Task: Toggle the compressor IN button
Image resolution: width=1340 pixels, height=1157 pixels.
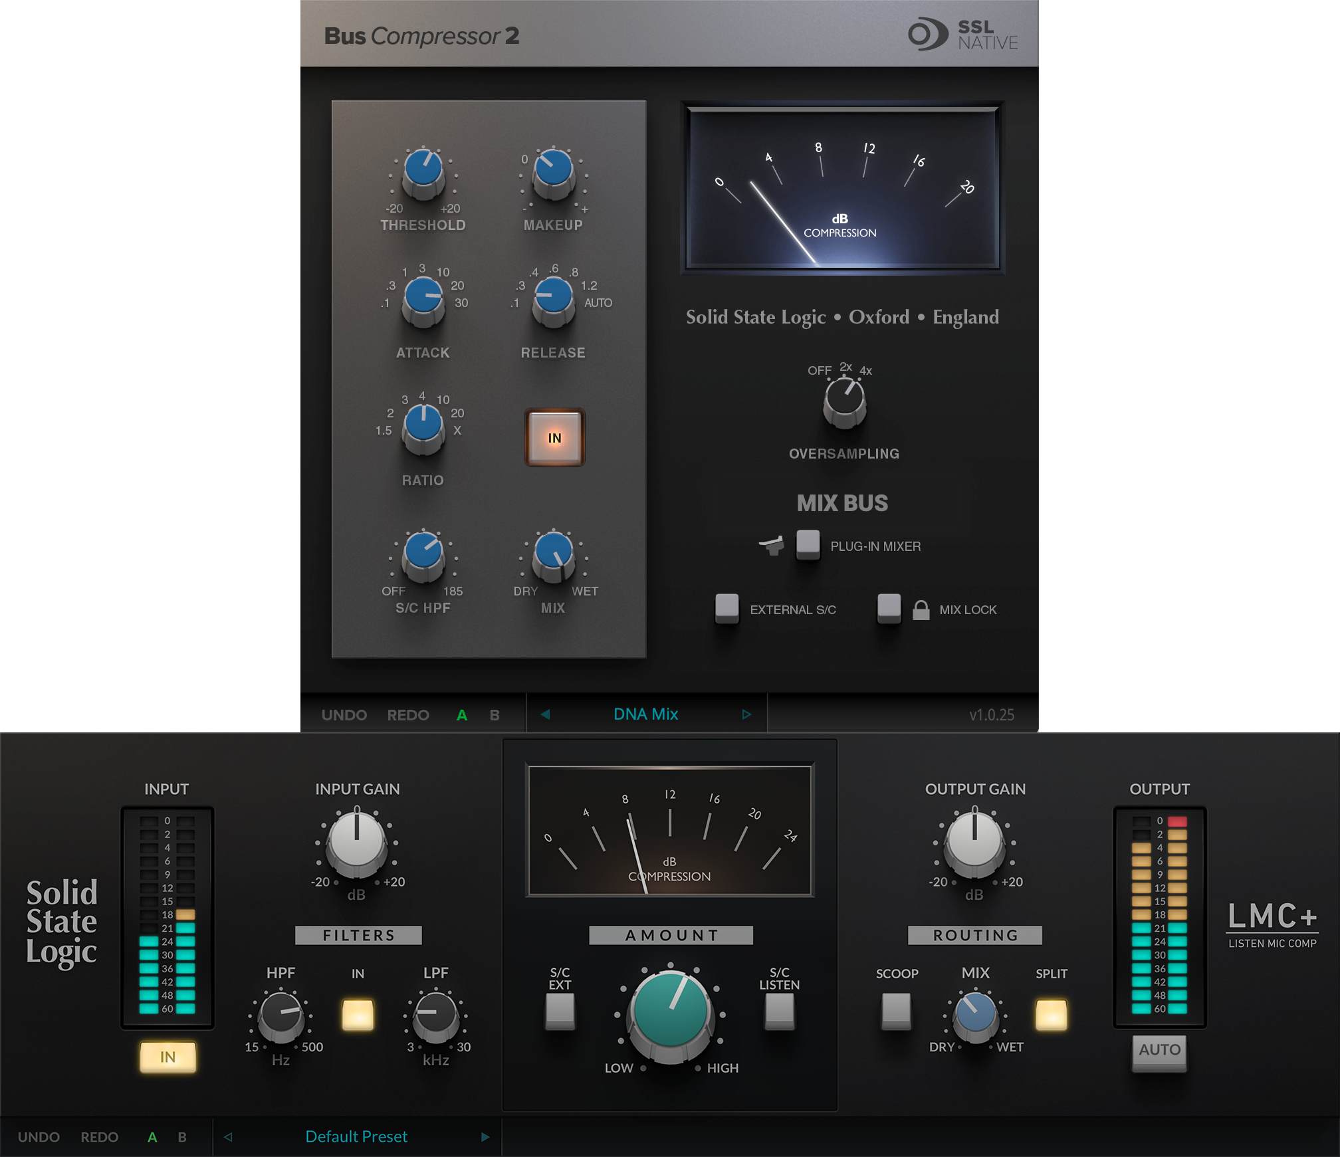Action: (x=554, y=437)
